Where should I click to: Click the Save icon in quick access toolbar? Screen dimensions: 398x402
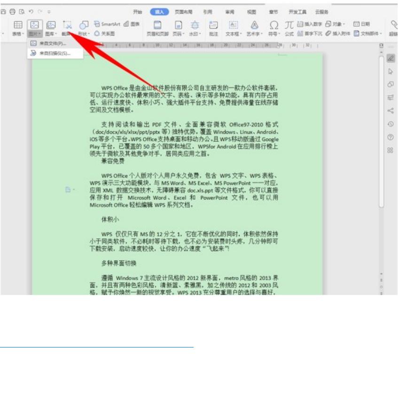[x=3, y=12]
